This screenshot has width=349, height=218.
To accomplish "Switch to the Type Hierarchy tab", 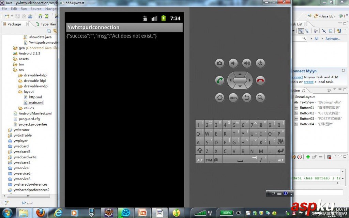I will [46, 24].
